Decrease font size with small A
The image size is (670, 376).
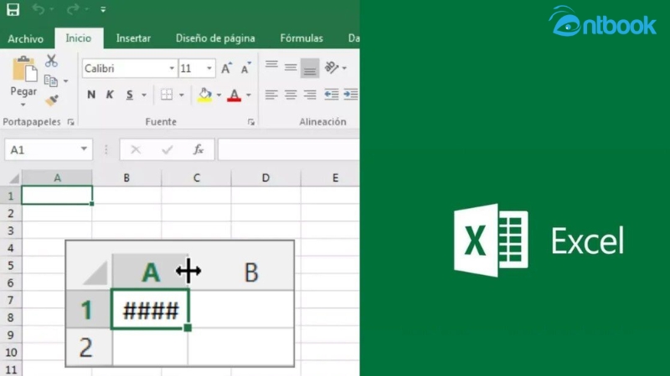point(245,69)
